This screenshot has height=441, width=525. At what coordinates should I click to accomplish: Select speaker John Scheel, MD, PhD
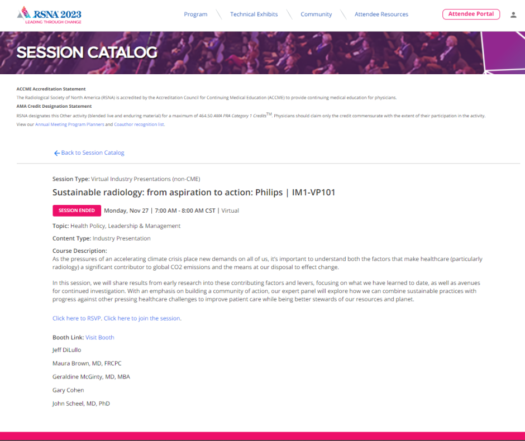(81, 403)
